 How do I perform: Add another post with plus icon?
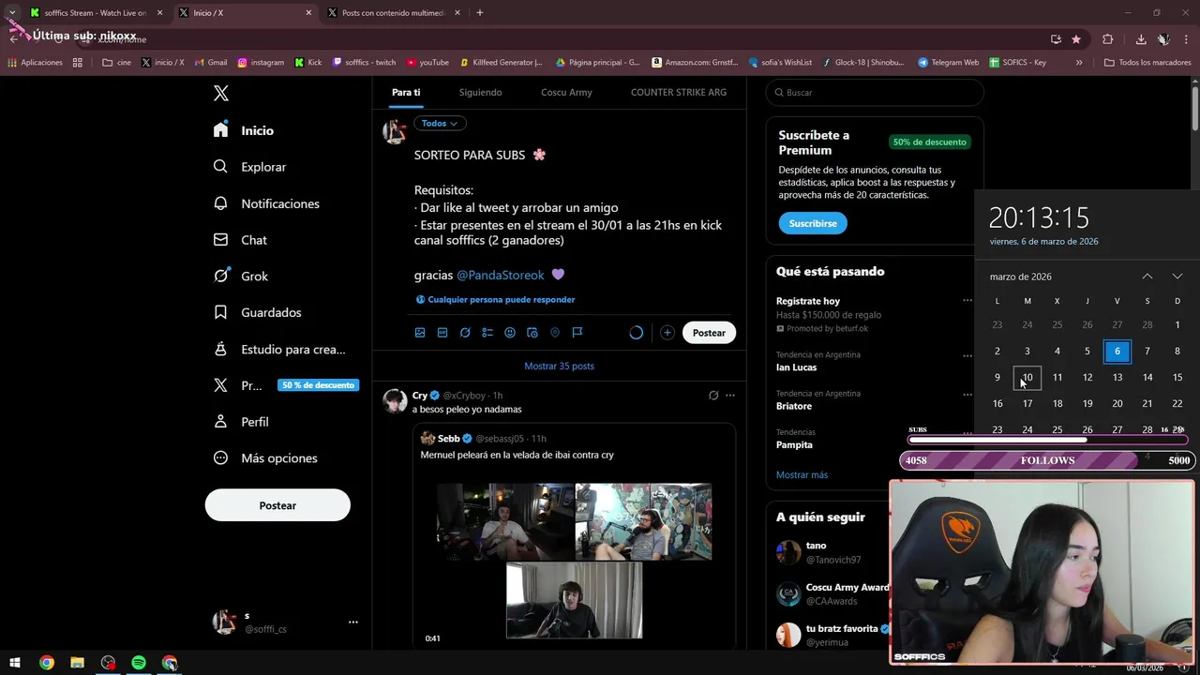click(x=667, y=333)
